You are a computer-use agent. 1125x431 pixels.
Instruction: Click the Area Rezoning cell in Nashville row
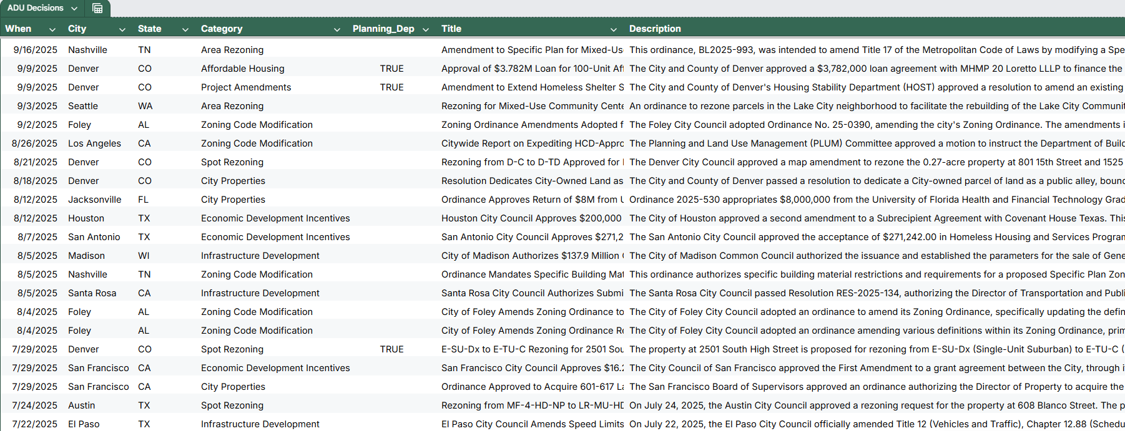232,50
